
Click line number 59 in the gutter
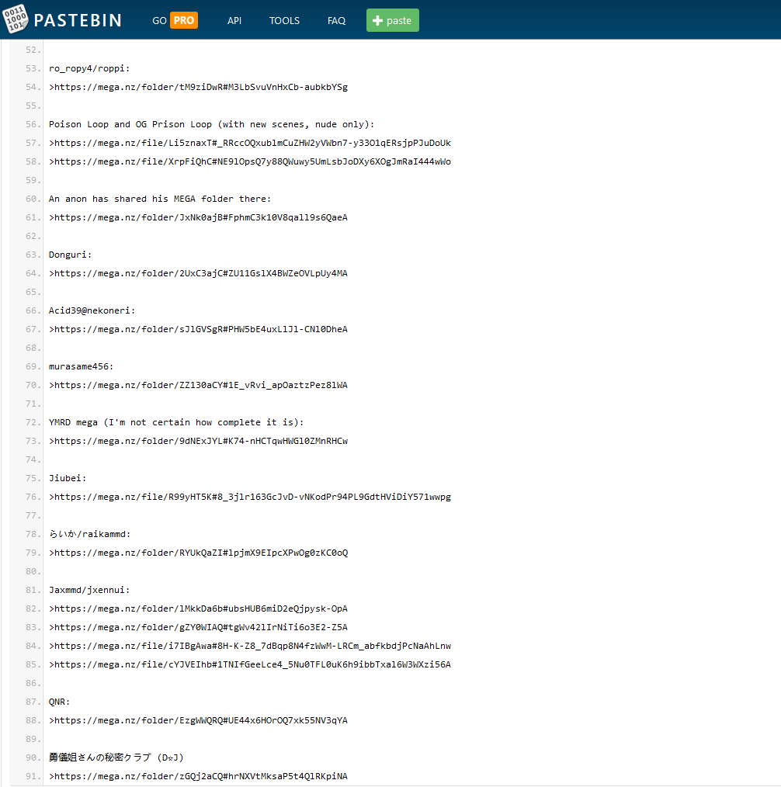point(33,180)
